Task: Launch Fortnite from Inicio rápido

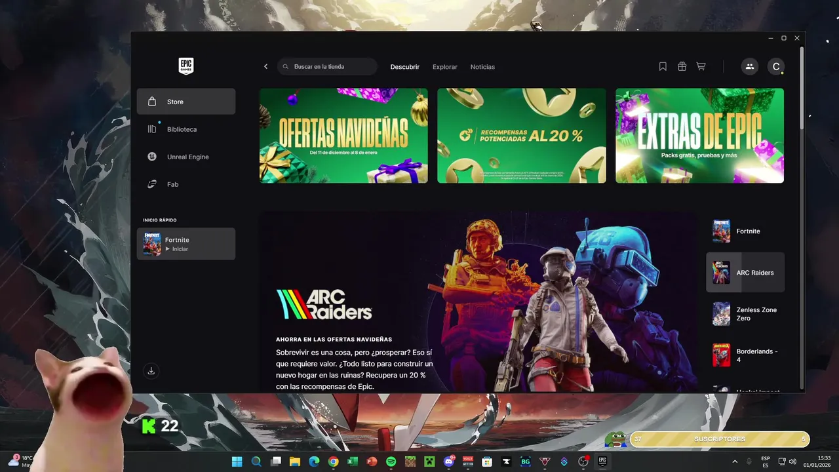Action: point(186,244)
